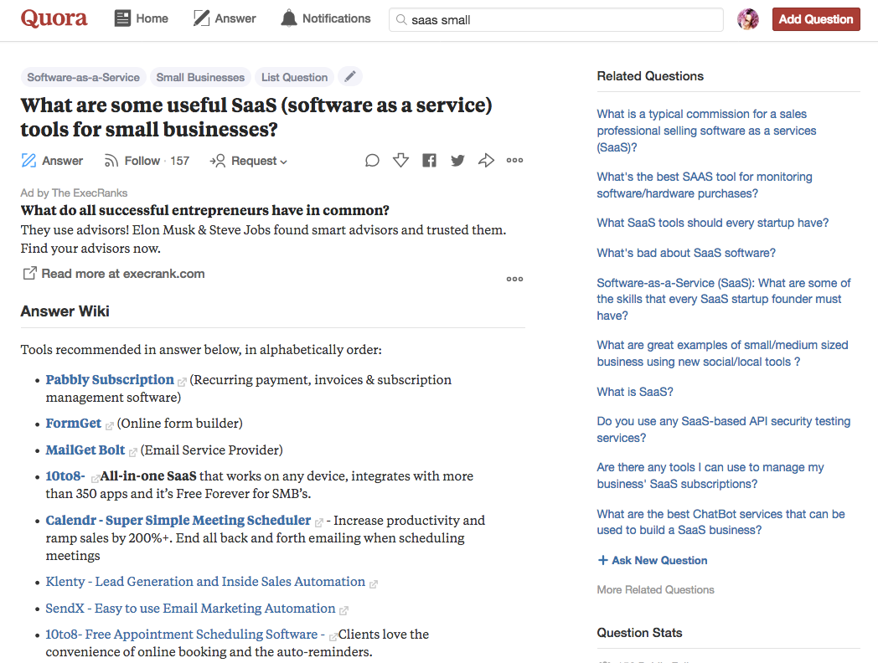Share question via Facebook icon
878x663 pixels.
click(429, 161)
